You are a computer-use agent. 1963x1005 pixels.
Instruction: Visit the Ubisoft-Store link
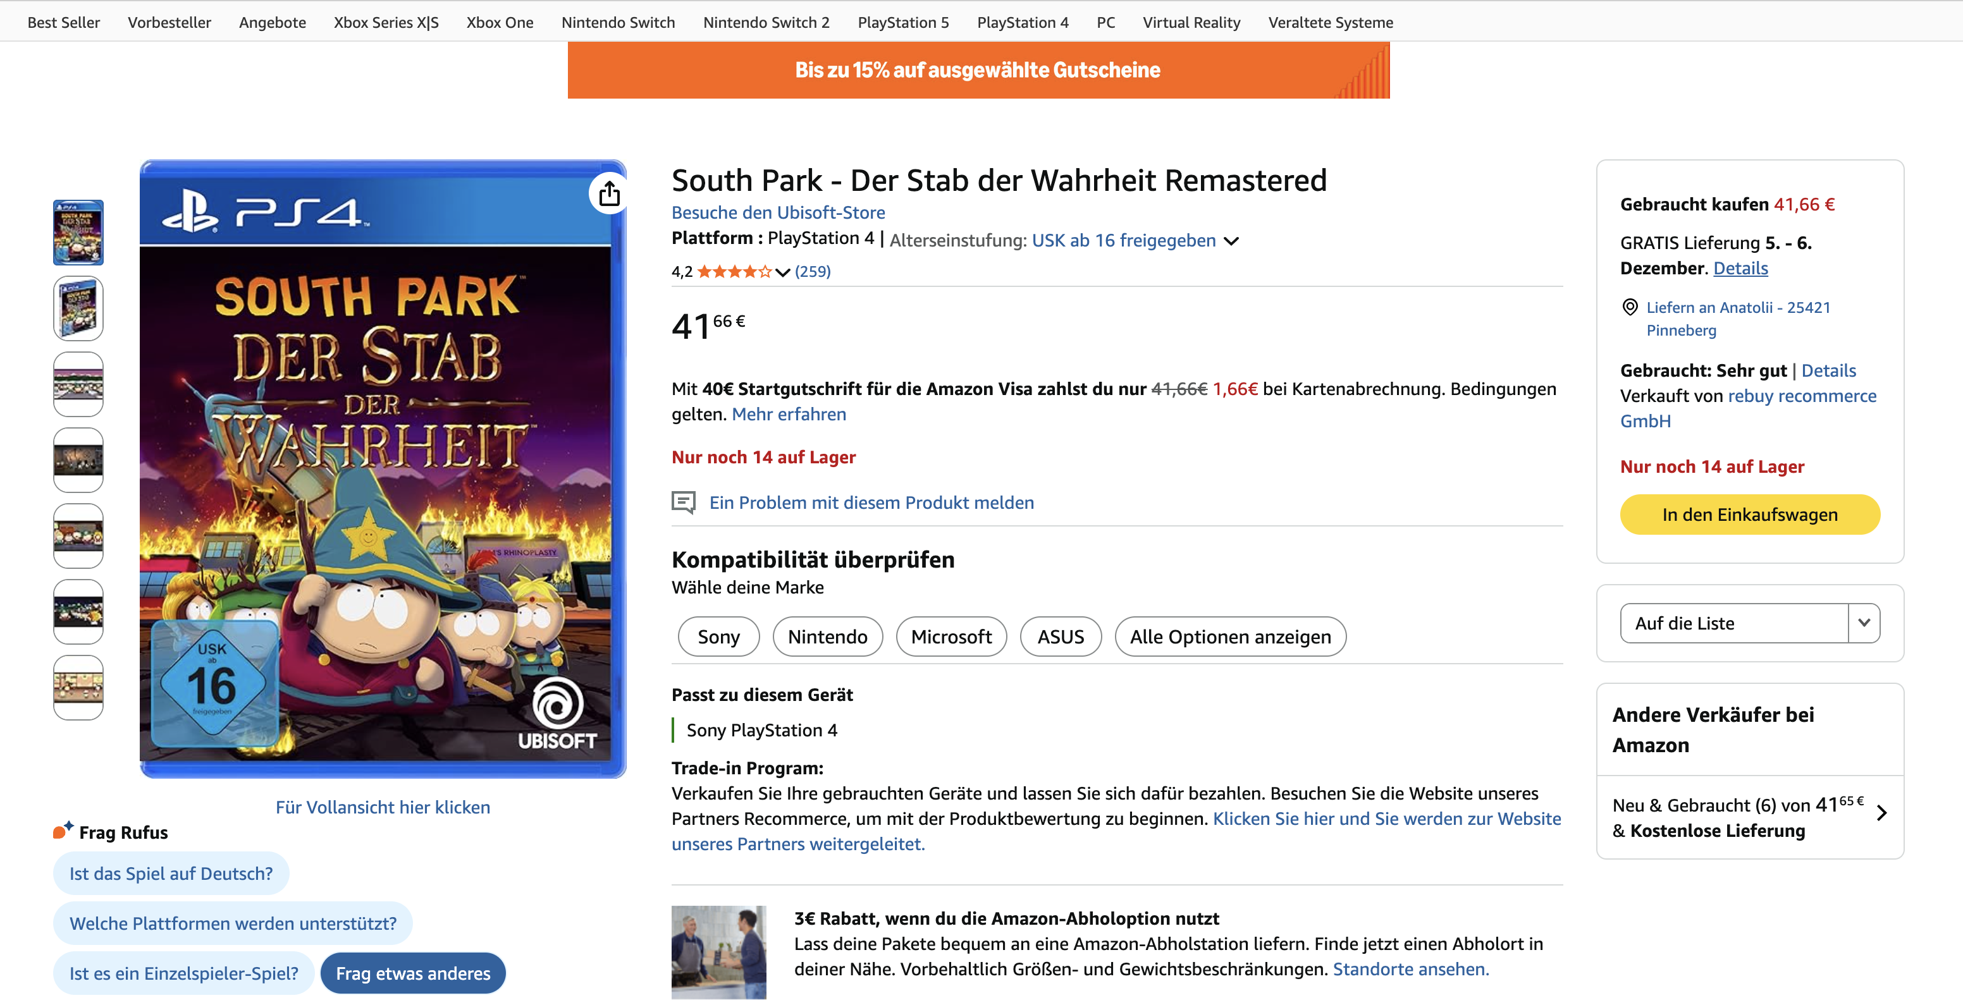(x=778, y=212)
